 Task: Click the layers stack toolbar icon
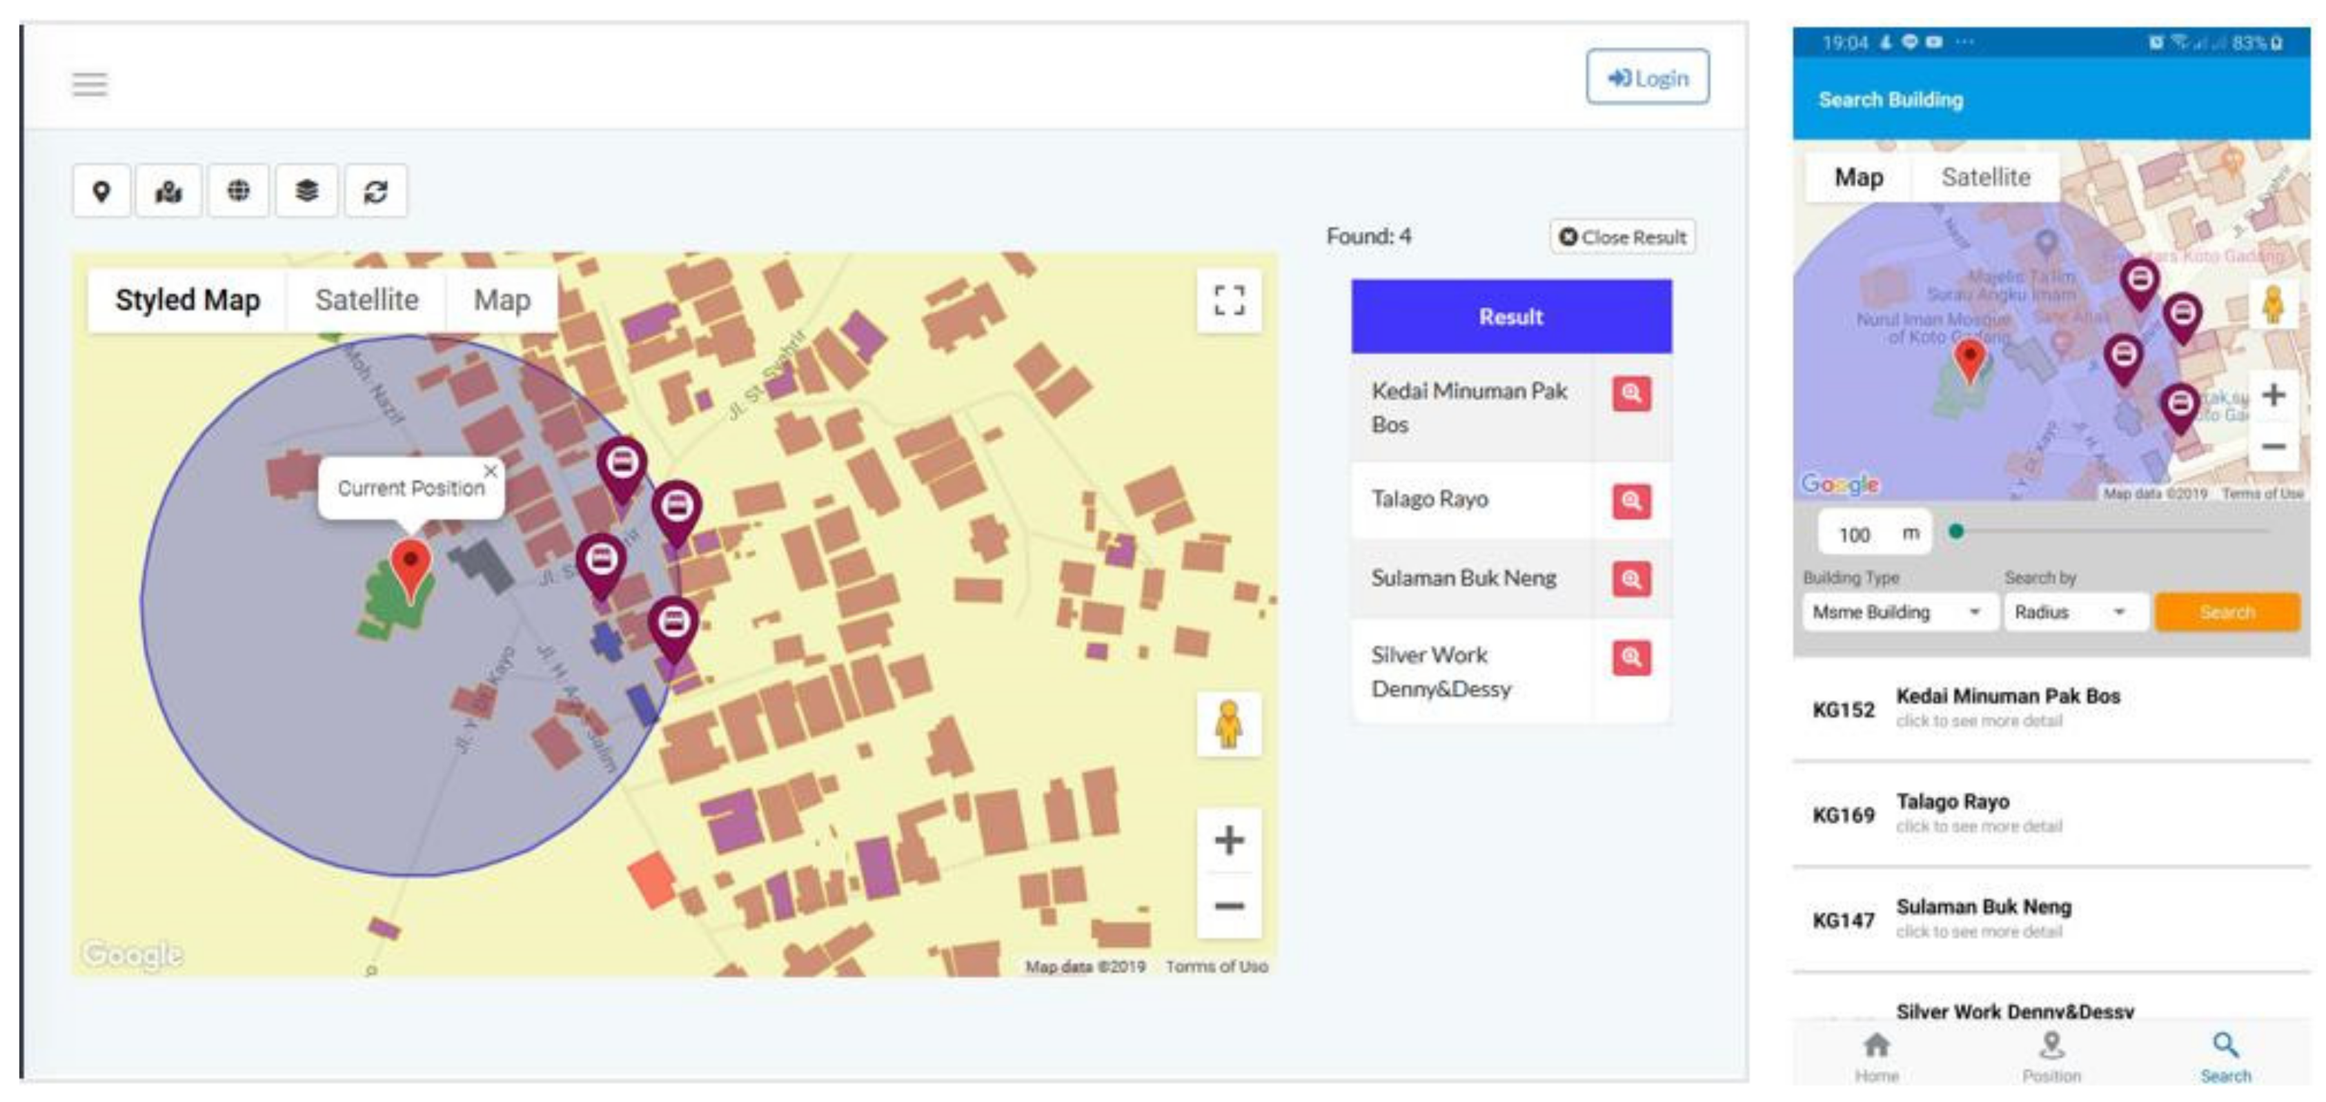point(307,190)
